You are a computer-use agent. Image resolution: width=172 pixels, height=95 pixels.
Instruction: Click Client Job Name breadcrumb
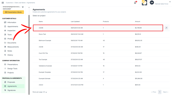20,3
